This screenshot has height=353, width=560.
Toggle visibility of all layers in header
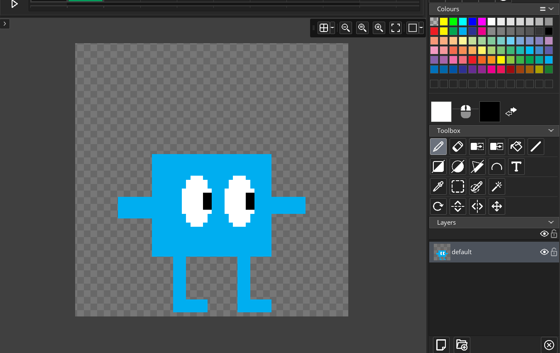pos(544,234)
